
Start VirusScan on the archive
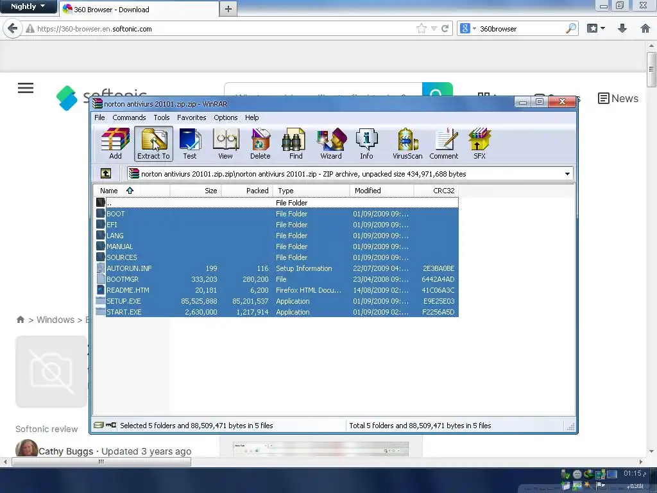tap(407, 144)
